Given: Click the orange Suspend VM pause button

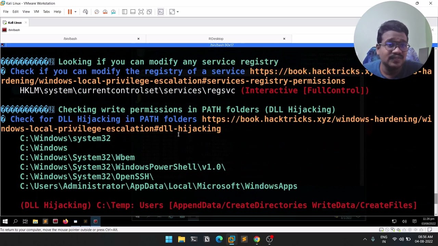Looking at the screenshot, I should (x=70, y=12).
